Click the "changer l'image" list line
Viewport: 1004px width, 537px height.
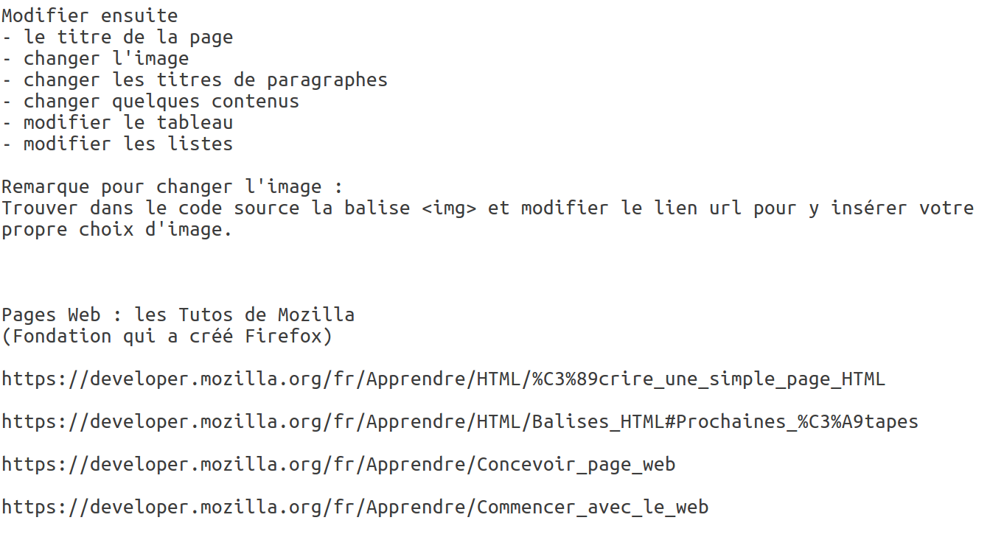106,58
